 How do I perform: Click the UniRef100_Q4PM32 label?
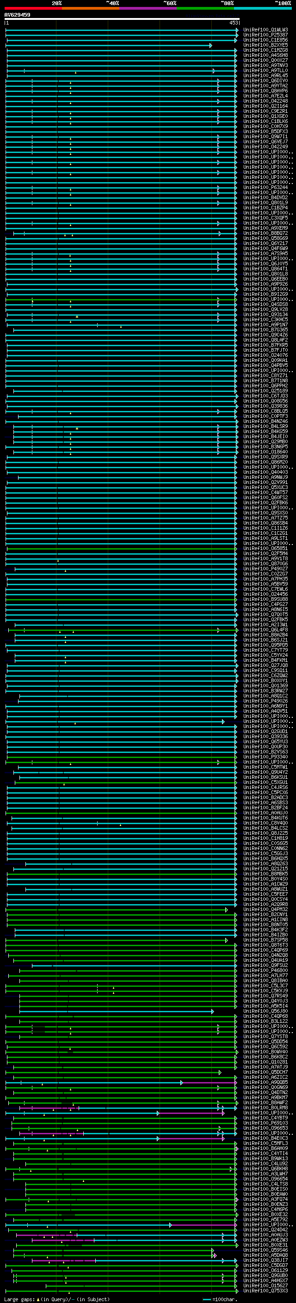(265, 910)
